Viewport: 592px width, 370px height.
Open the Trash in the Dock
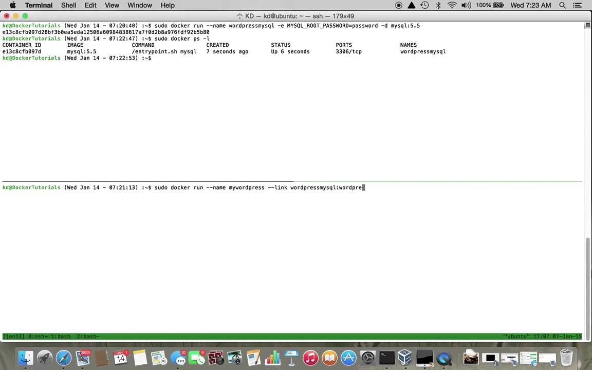tap(566, 358)
